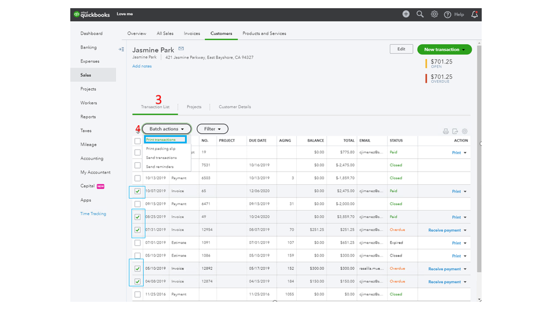The image size is (552, 310).
Task: Uncheck the invoice 65 row checkbox
Action: (138, 191)
